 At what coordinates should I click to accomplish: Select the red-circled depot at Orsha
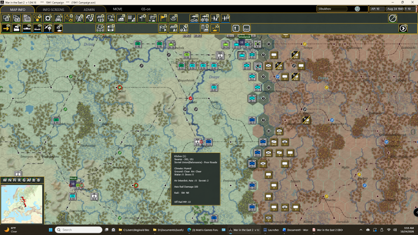click(191, 98)
